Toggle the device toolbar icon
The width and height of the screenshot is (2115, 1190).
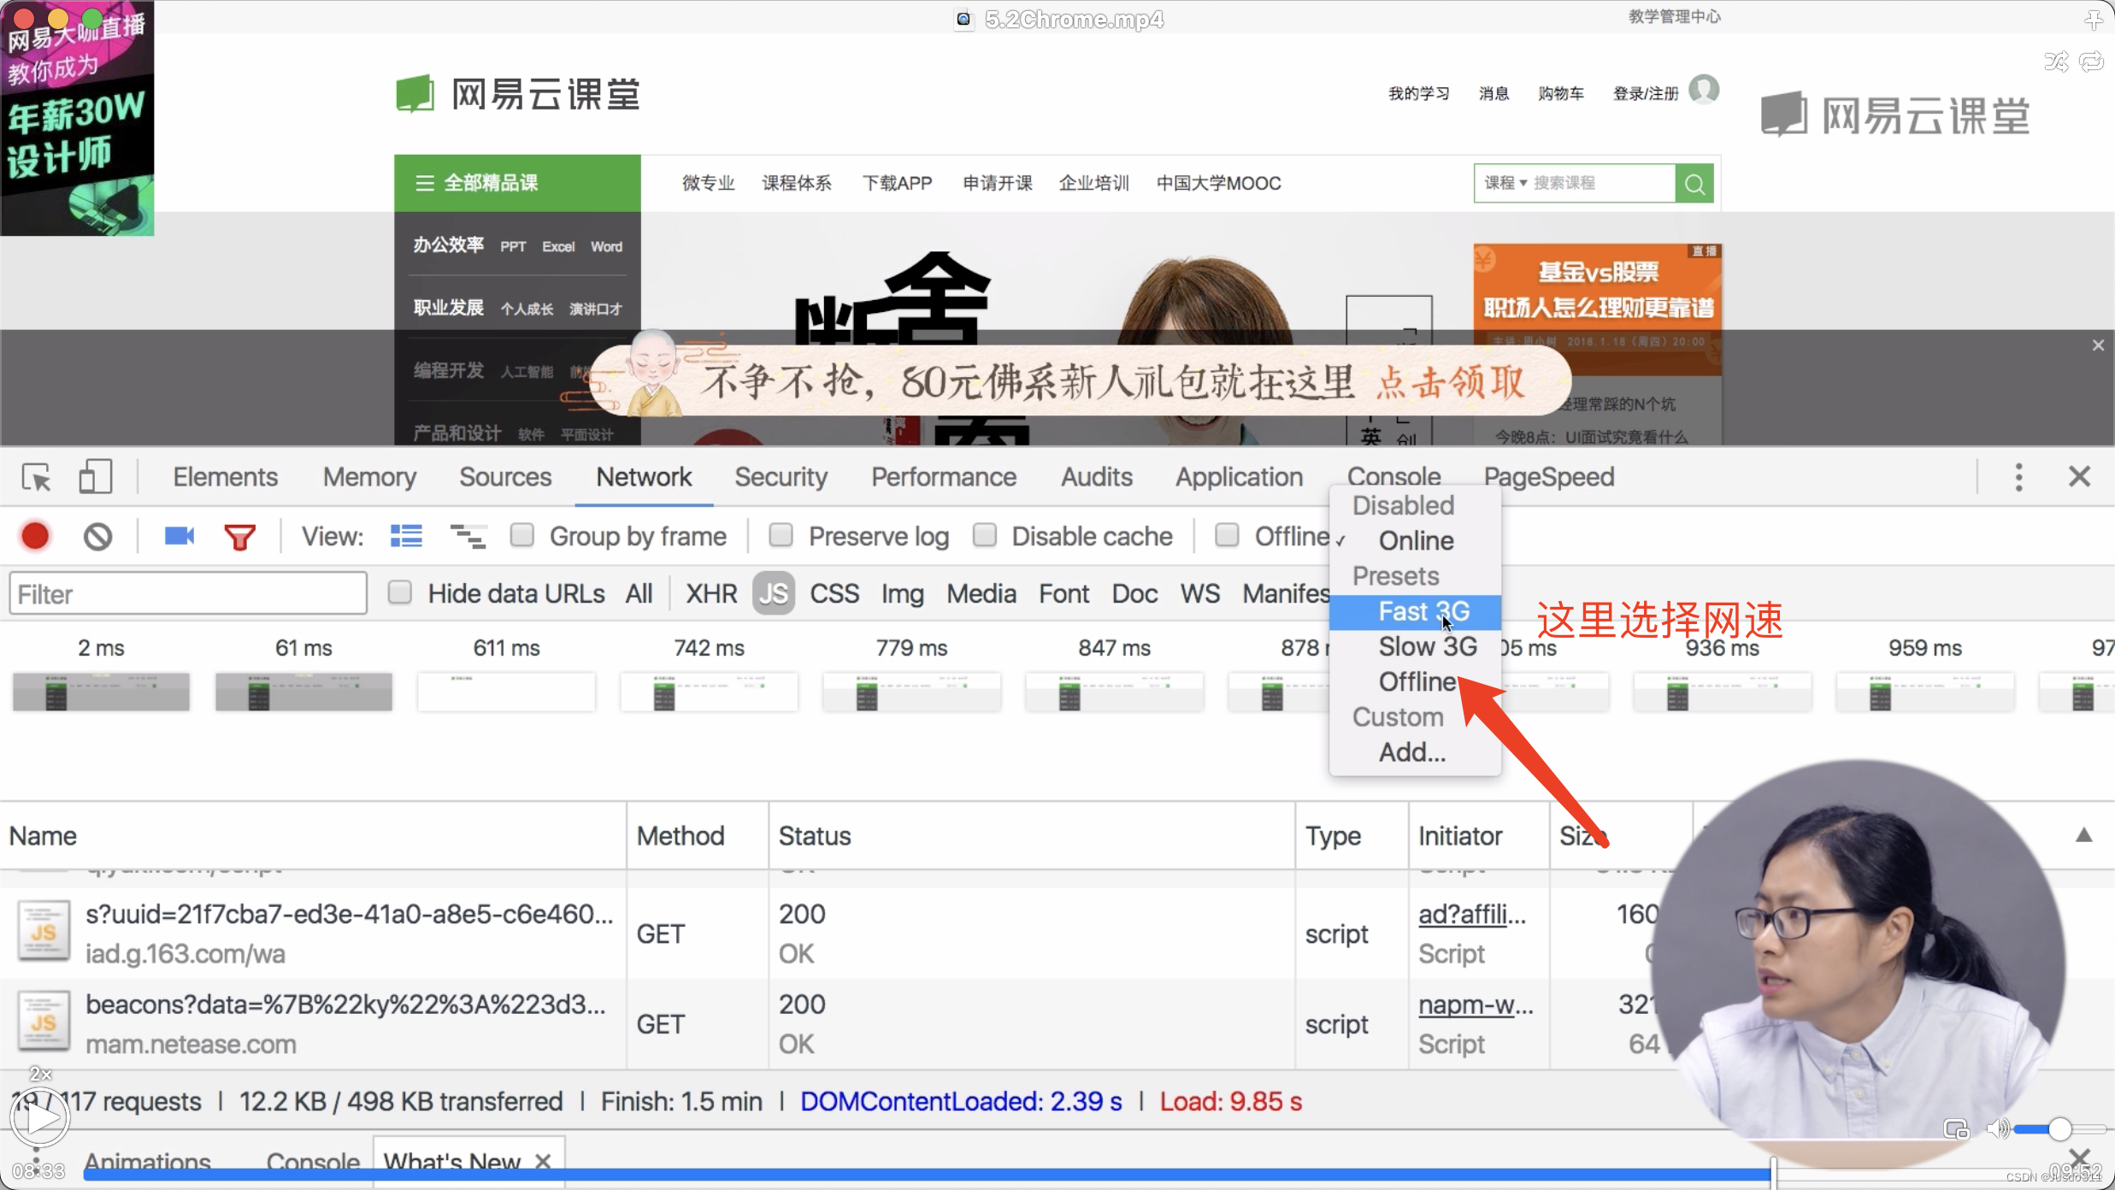95,477
